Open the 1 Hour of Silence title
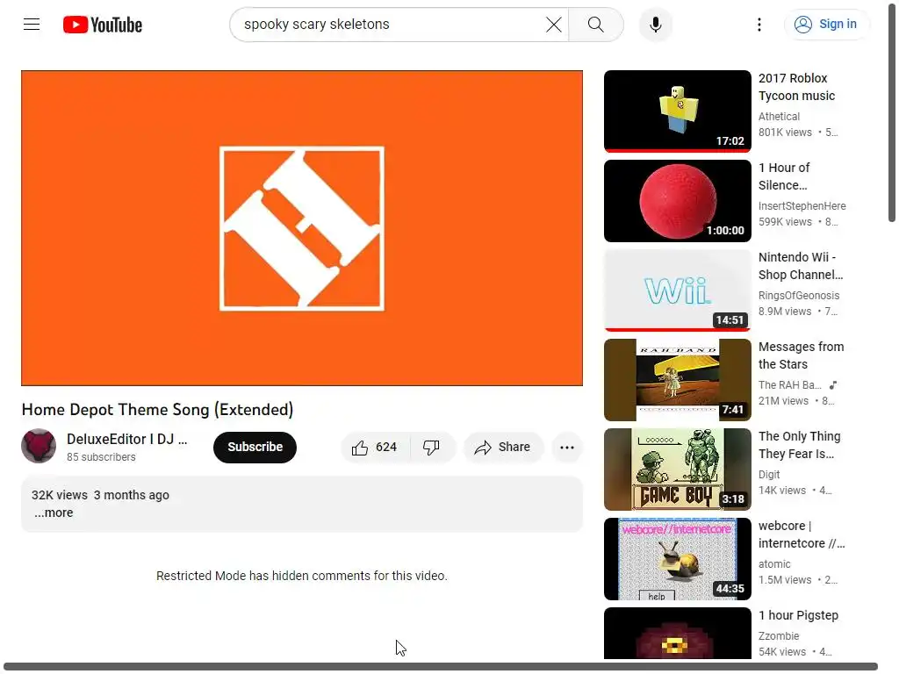 click(784, 176)
